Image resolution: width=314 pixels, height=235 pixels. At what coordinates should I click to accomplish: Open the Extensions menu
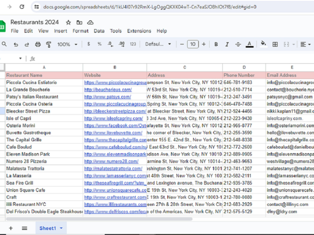139,31
